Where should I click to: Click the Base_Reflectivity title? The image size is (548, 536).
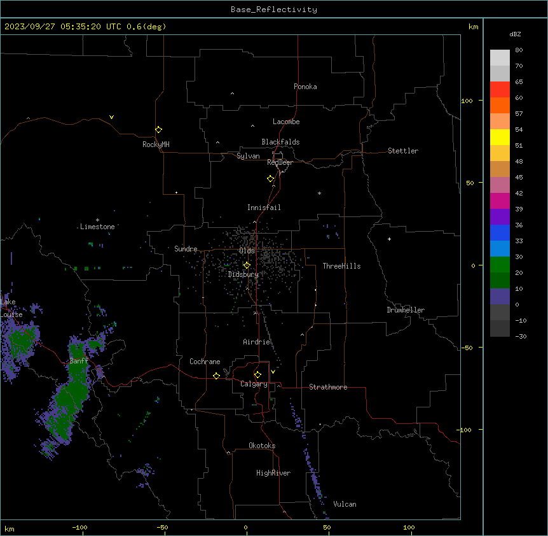coord(274,10)
